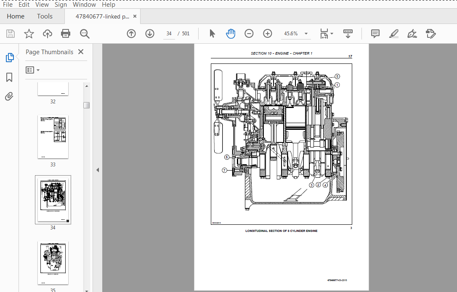Click the Save file icon
Viewport: 457px width, 292px height.
[x=11, y=34]
